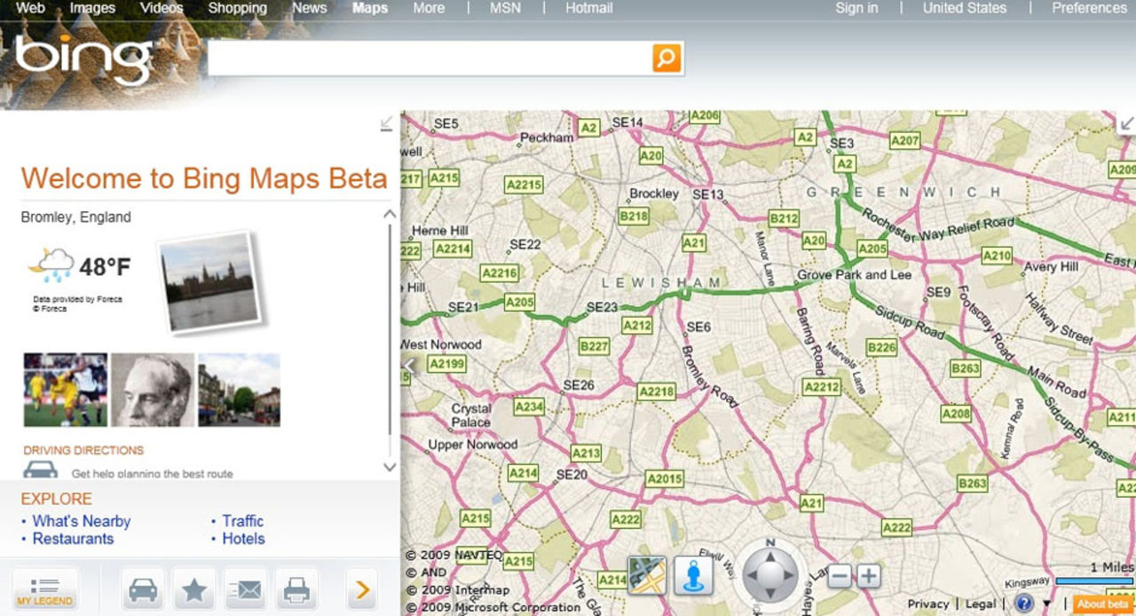Open the More menu in top navigation
Screen dimensions: 1136x616
pos(429,8)
